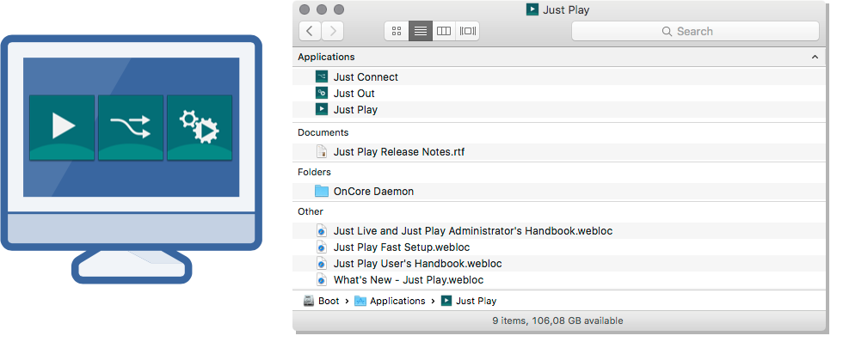Select Just Live and Just Play Administrator's Handbook.webloc
The width and height of the screenshot is (843, 348).
click(x=559, y=231)
